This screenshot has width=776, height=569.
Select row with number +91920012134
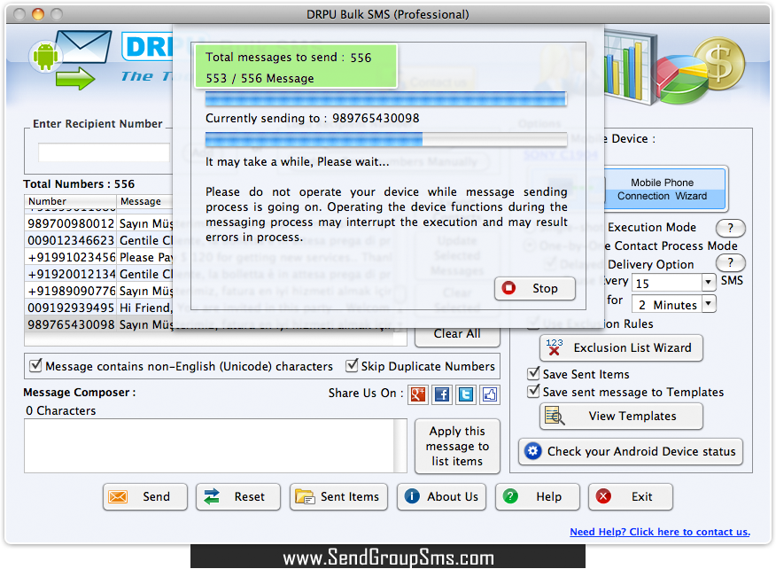click(x=99, y=274)
